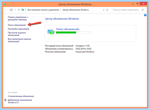The width and height of the screenshot is (150, 110).
Task: Go up one level with the up arrow
Action: click(19, 10)
